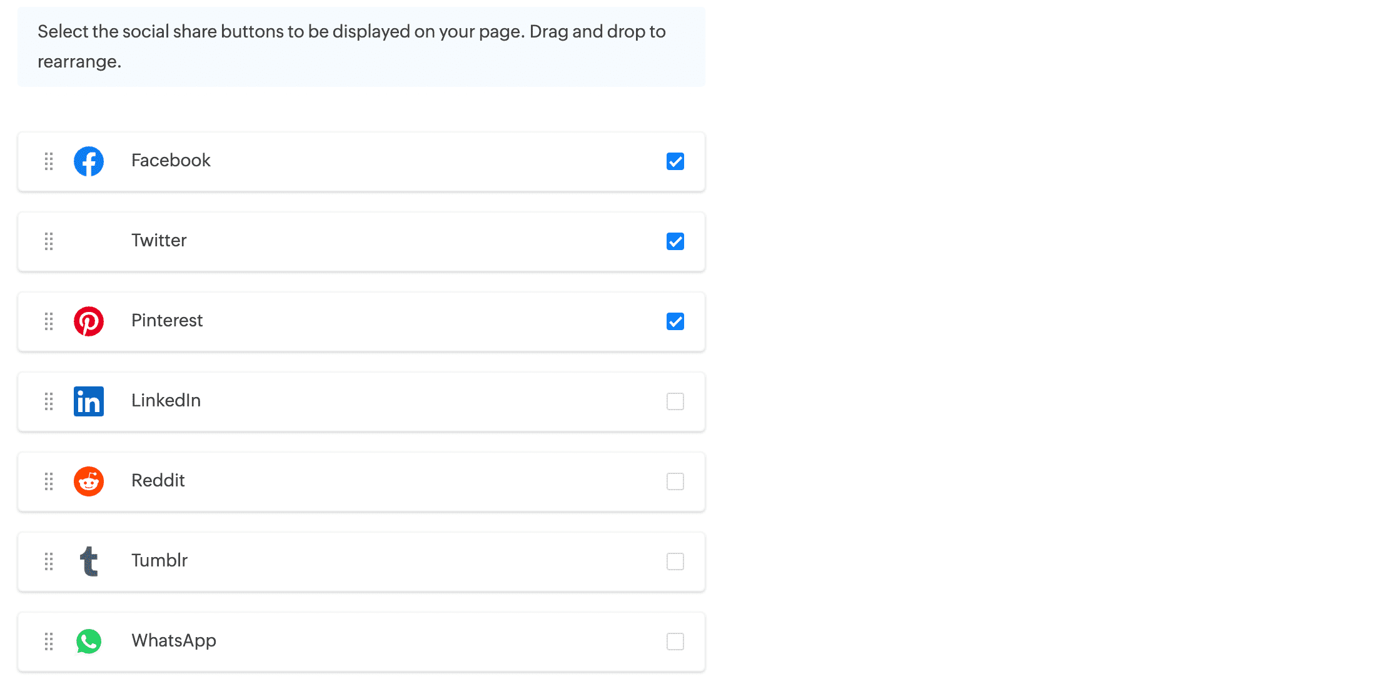
Task: Check the Reddit share checkbox
Action: tap(675, 481)
